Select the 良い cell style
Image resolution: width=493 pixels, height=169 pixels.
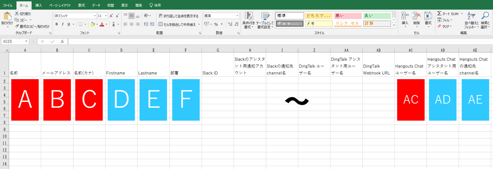coord(377,16)
